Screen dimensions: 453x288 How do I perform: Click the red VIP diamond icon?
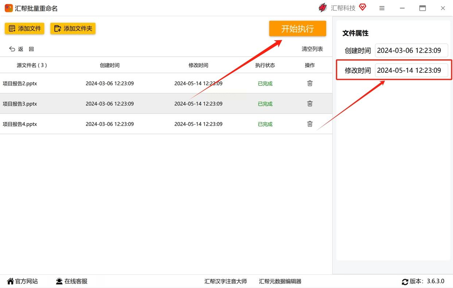coord(363,7)
